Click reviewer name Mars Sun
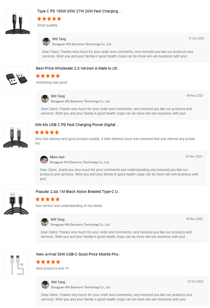Screen dimensions: 210x308 (x=57, y=157)
